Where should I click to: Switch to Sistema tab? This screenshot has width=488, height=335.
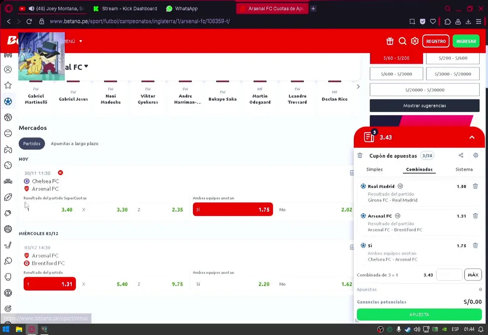[x=464, y=169]
